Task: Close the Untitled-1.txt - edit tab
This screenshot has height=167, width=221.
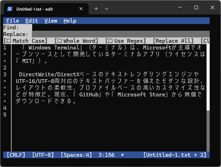Action: [x=81, y=9]
